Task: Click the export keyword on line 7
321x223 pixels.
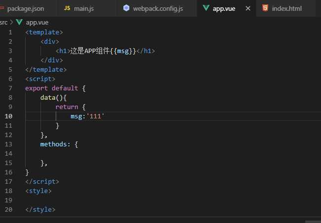Action: [36, 88]
